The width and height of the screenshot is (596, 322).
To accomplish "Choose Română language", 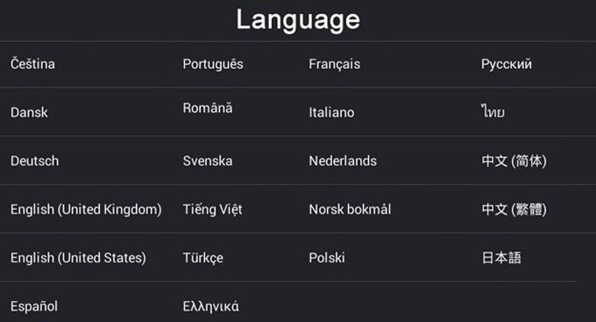I will [x=208, y=108].
